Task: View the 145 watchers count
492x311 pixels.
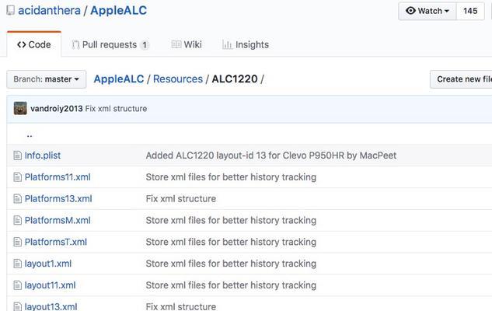Action: [470, 11]
